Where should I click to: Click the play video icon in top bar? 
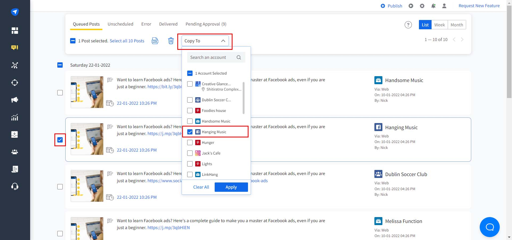411,6
